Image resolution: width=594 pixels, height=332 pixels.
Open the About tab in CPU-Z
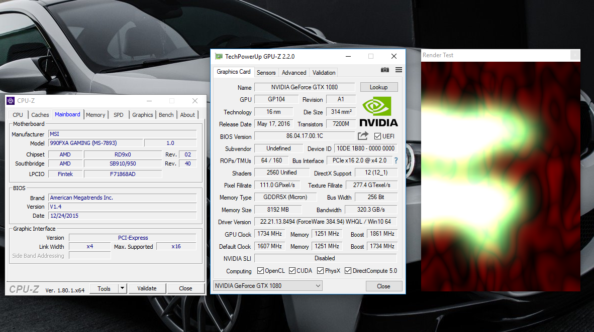point(187,115)
